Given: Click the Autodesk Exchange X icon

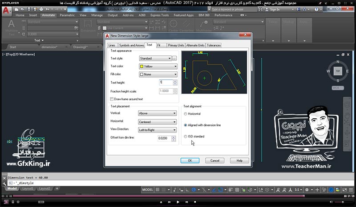Looking at the screenshot, I should click(x=298, y=9).
